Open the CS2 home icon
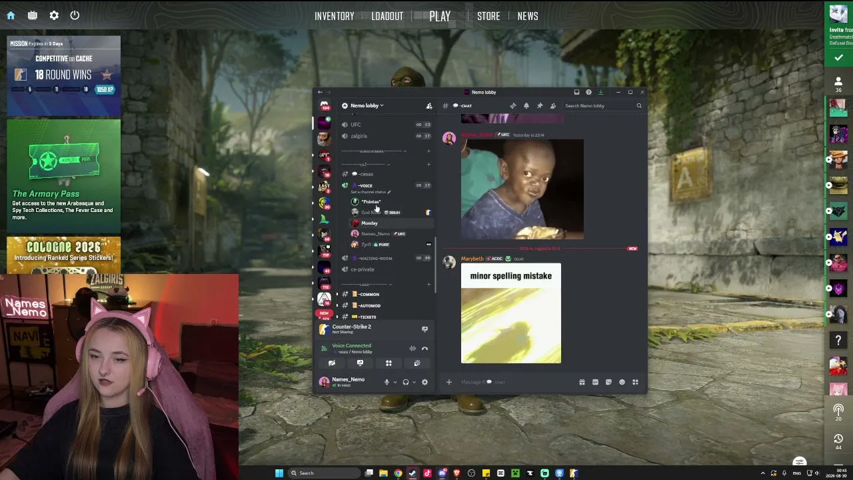Screen dimensions: 853x480 tap(11, 15)
